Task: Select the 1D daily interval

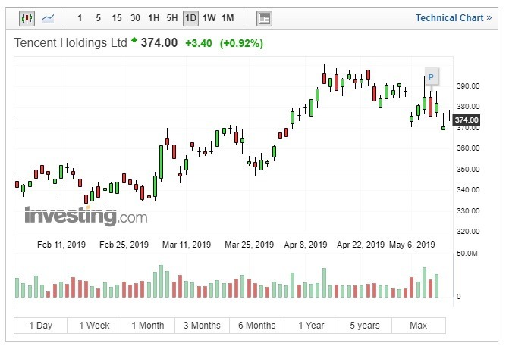Action: (190, 18)
